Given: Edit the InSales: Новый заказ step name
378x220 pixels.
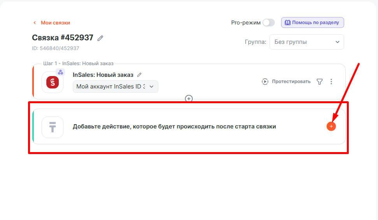Looking at the screenshot, I should click(x=139, y=75).
